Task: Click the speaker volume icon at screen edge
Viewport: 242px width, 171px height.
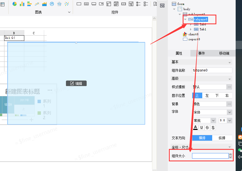Action: click(x=240, y=157)
